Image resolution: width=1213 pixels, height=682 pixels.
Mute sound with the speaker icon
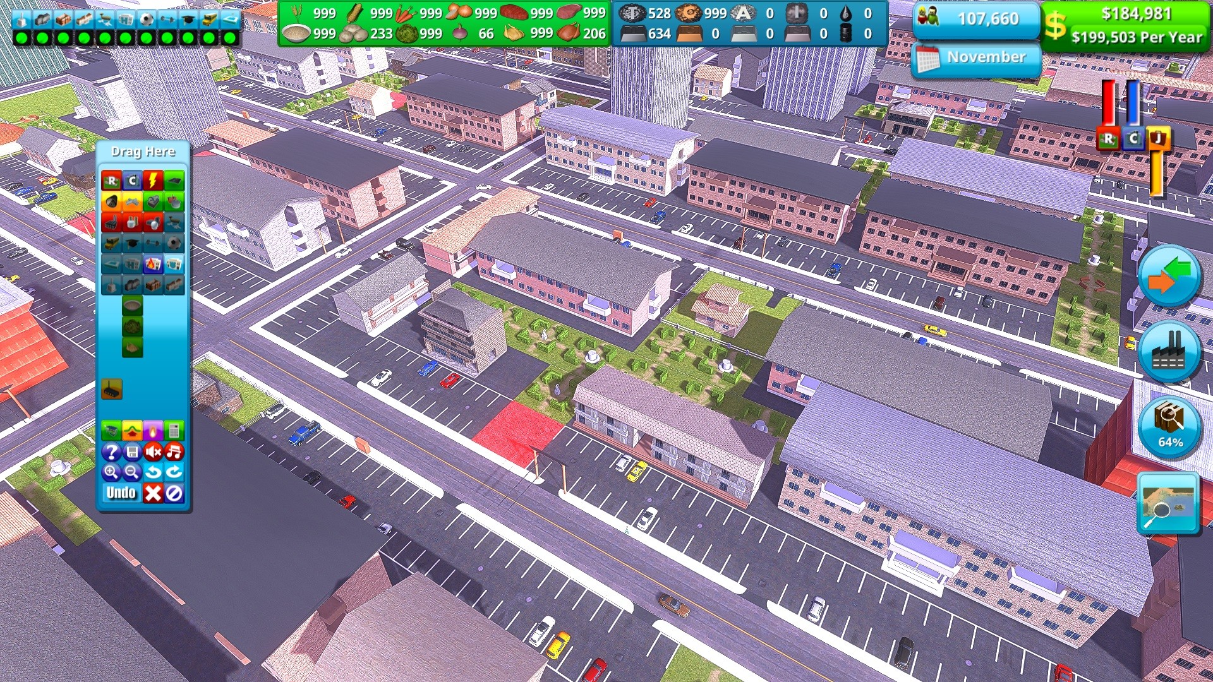tap(153, 452)
